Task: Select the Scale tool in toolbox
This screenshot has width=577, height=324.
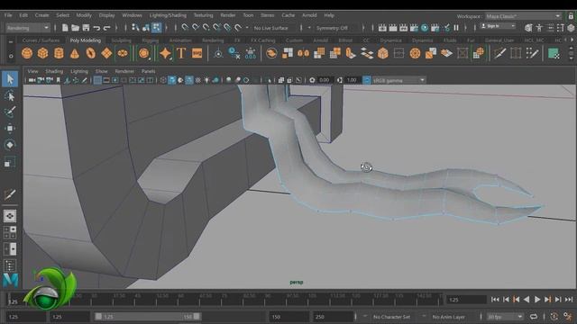Action: (10, 162)
